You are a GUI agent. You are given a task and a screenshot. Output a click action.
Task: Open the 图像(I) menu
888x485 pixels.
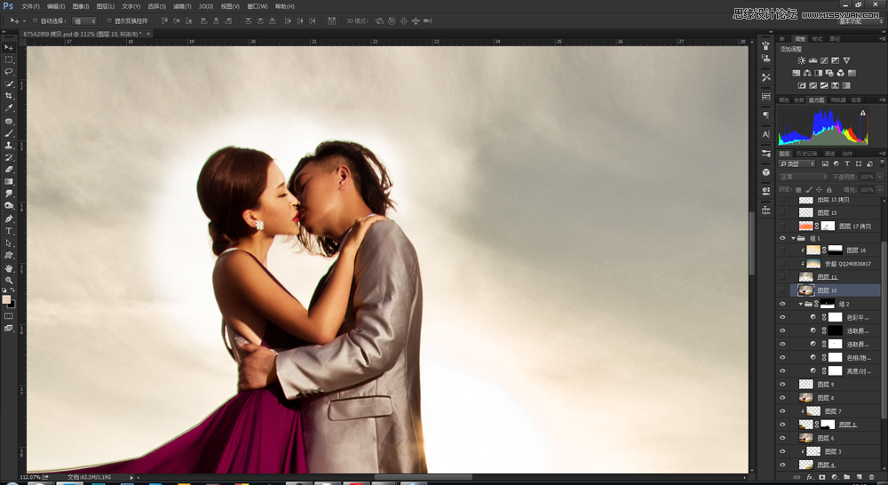coord(81,6)
